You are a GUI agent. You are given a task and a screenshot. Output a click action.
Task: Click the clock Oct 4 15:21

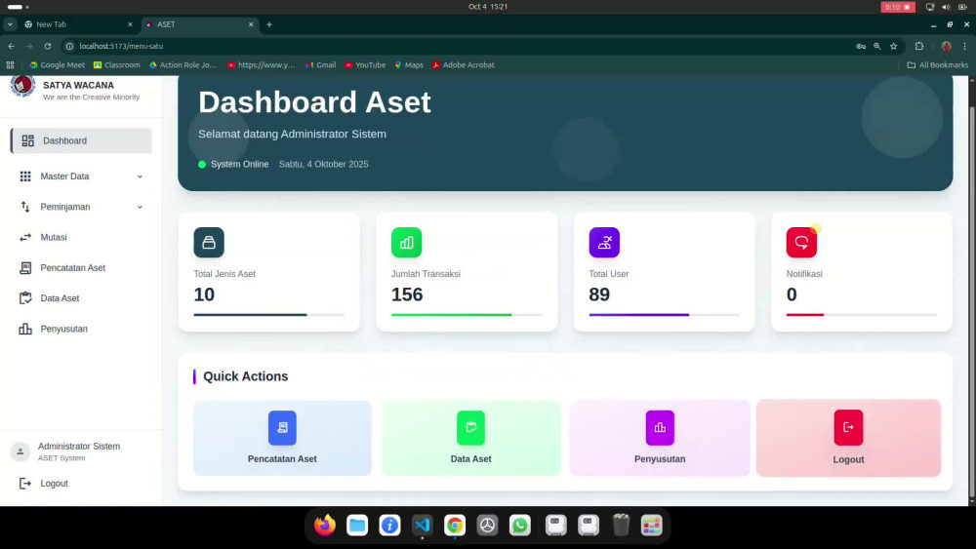click(x=488, y=7)
